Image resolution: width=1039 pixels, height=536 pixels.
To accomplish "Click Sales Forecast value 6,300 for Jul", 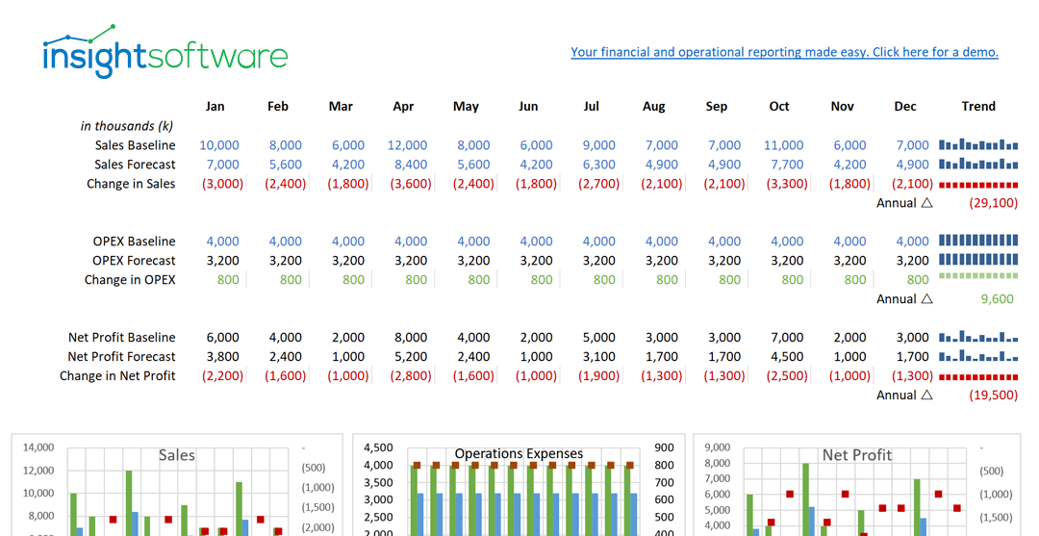I will (599, 165).
